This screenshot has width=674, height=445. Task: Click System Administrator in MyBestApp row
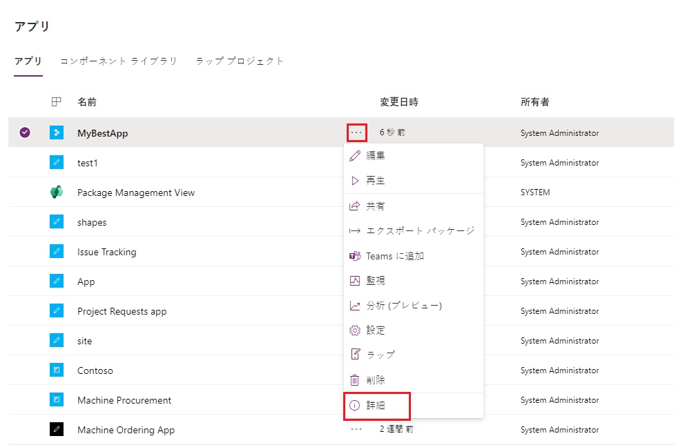pos(559,132)
